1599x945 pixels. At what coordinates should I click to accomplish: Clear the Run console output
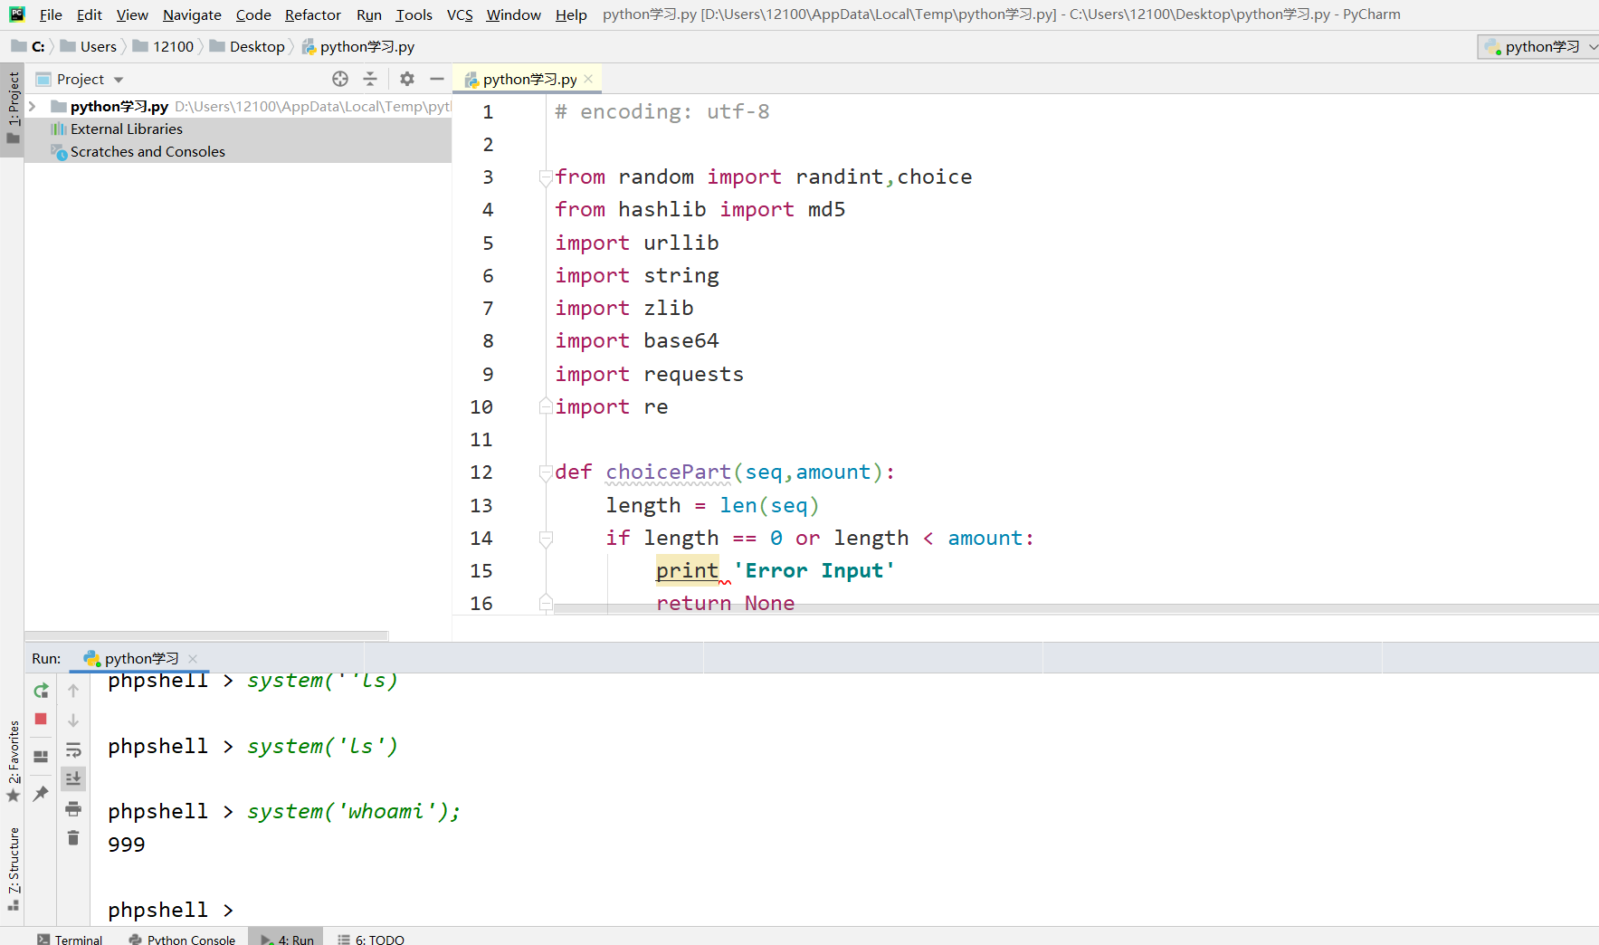73,838
